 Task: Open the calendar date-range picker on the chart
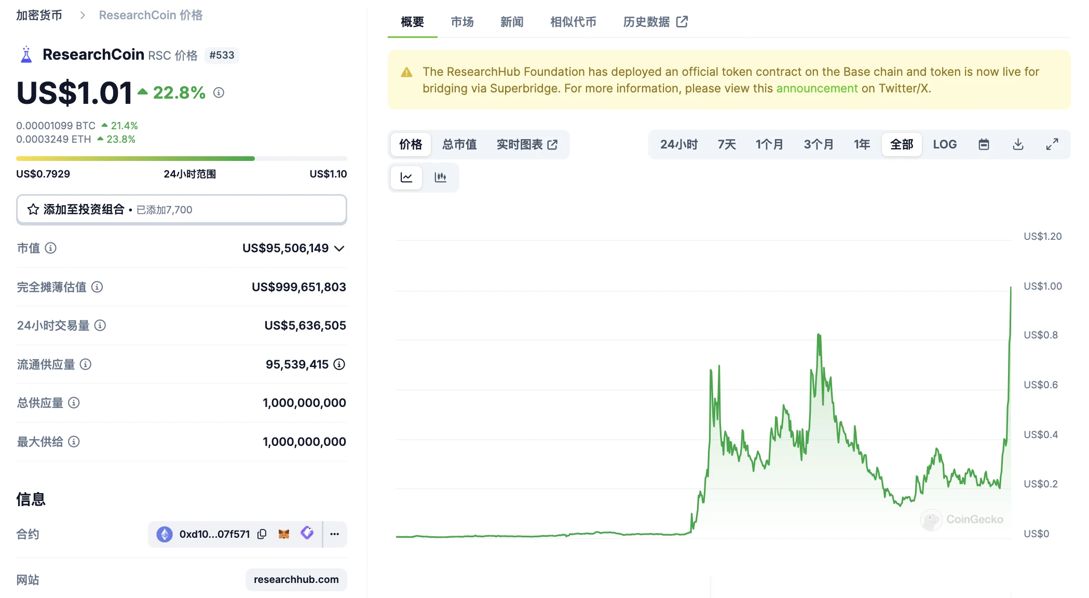[984, 144]
